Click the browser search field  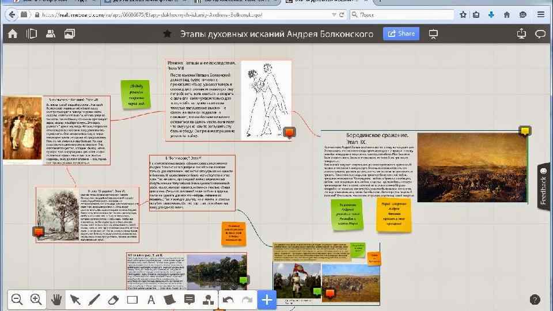402,15
